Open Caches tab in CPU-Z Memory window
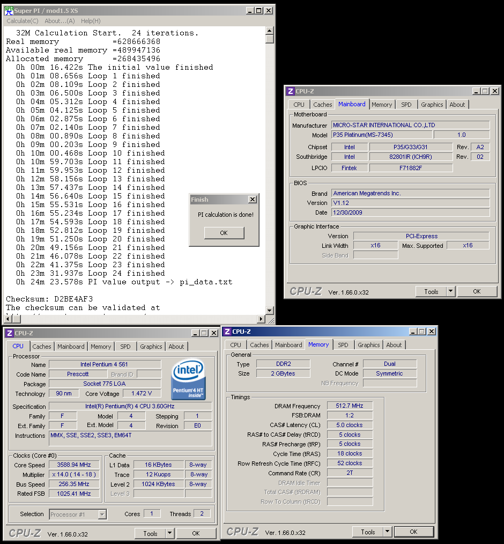The height and width of the screenshot is (544, 504). tap(260, 345)
